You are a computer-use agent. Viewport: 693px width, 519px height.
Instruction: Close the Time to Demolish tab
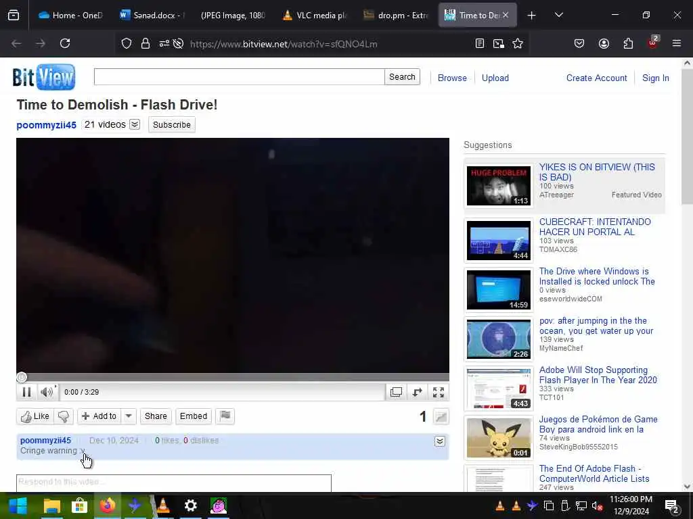click(506, 15)
